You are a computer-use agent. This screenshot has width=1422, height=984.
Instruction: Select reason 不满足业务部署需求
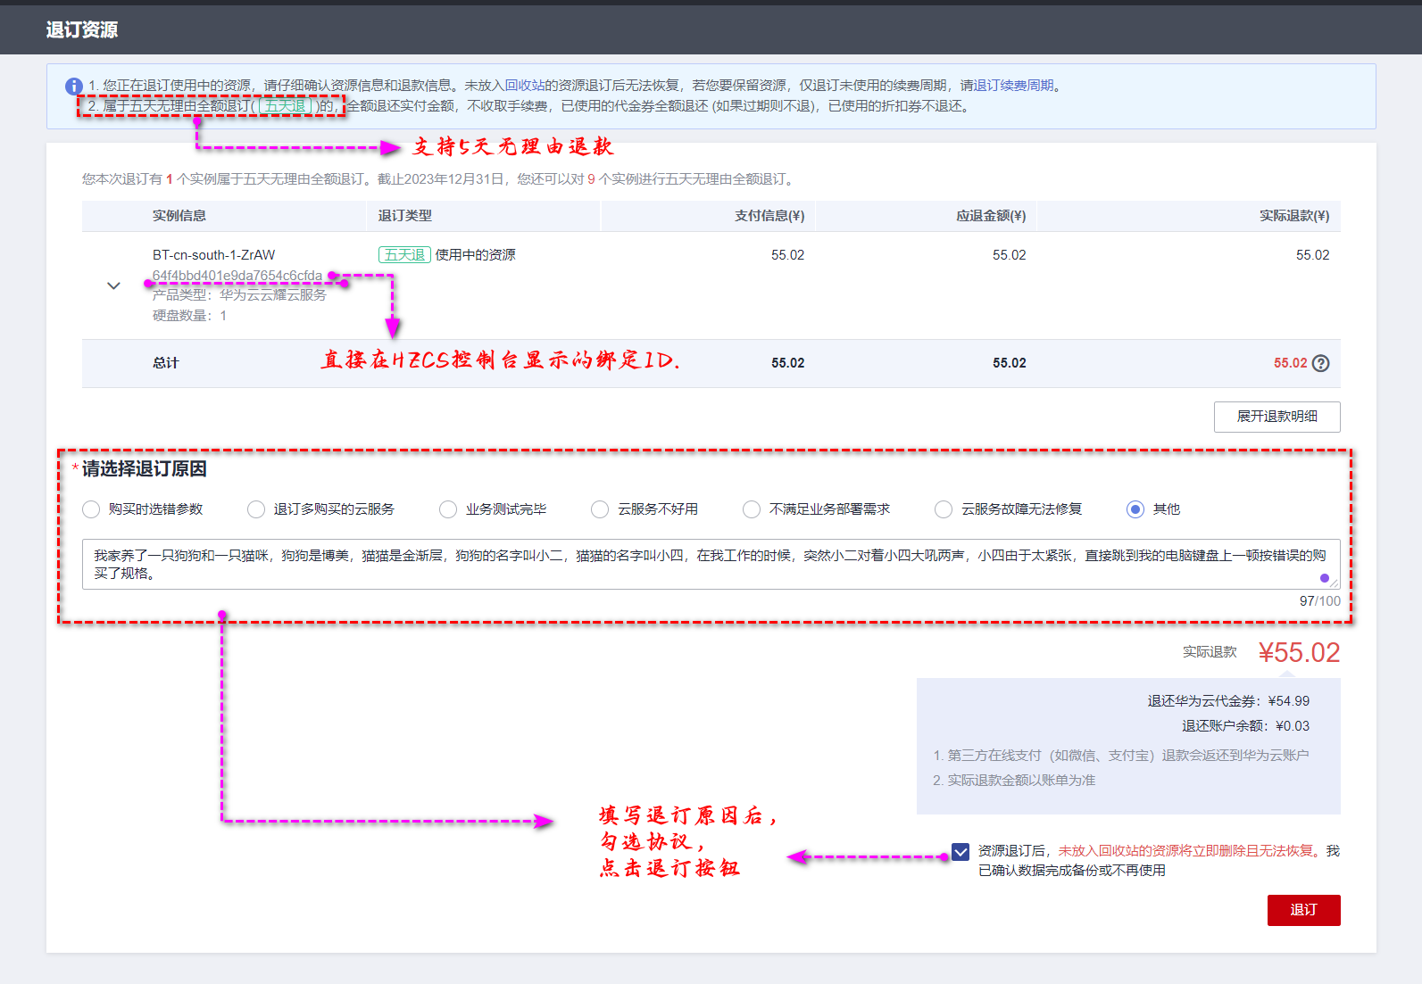[752, 509]
